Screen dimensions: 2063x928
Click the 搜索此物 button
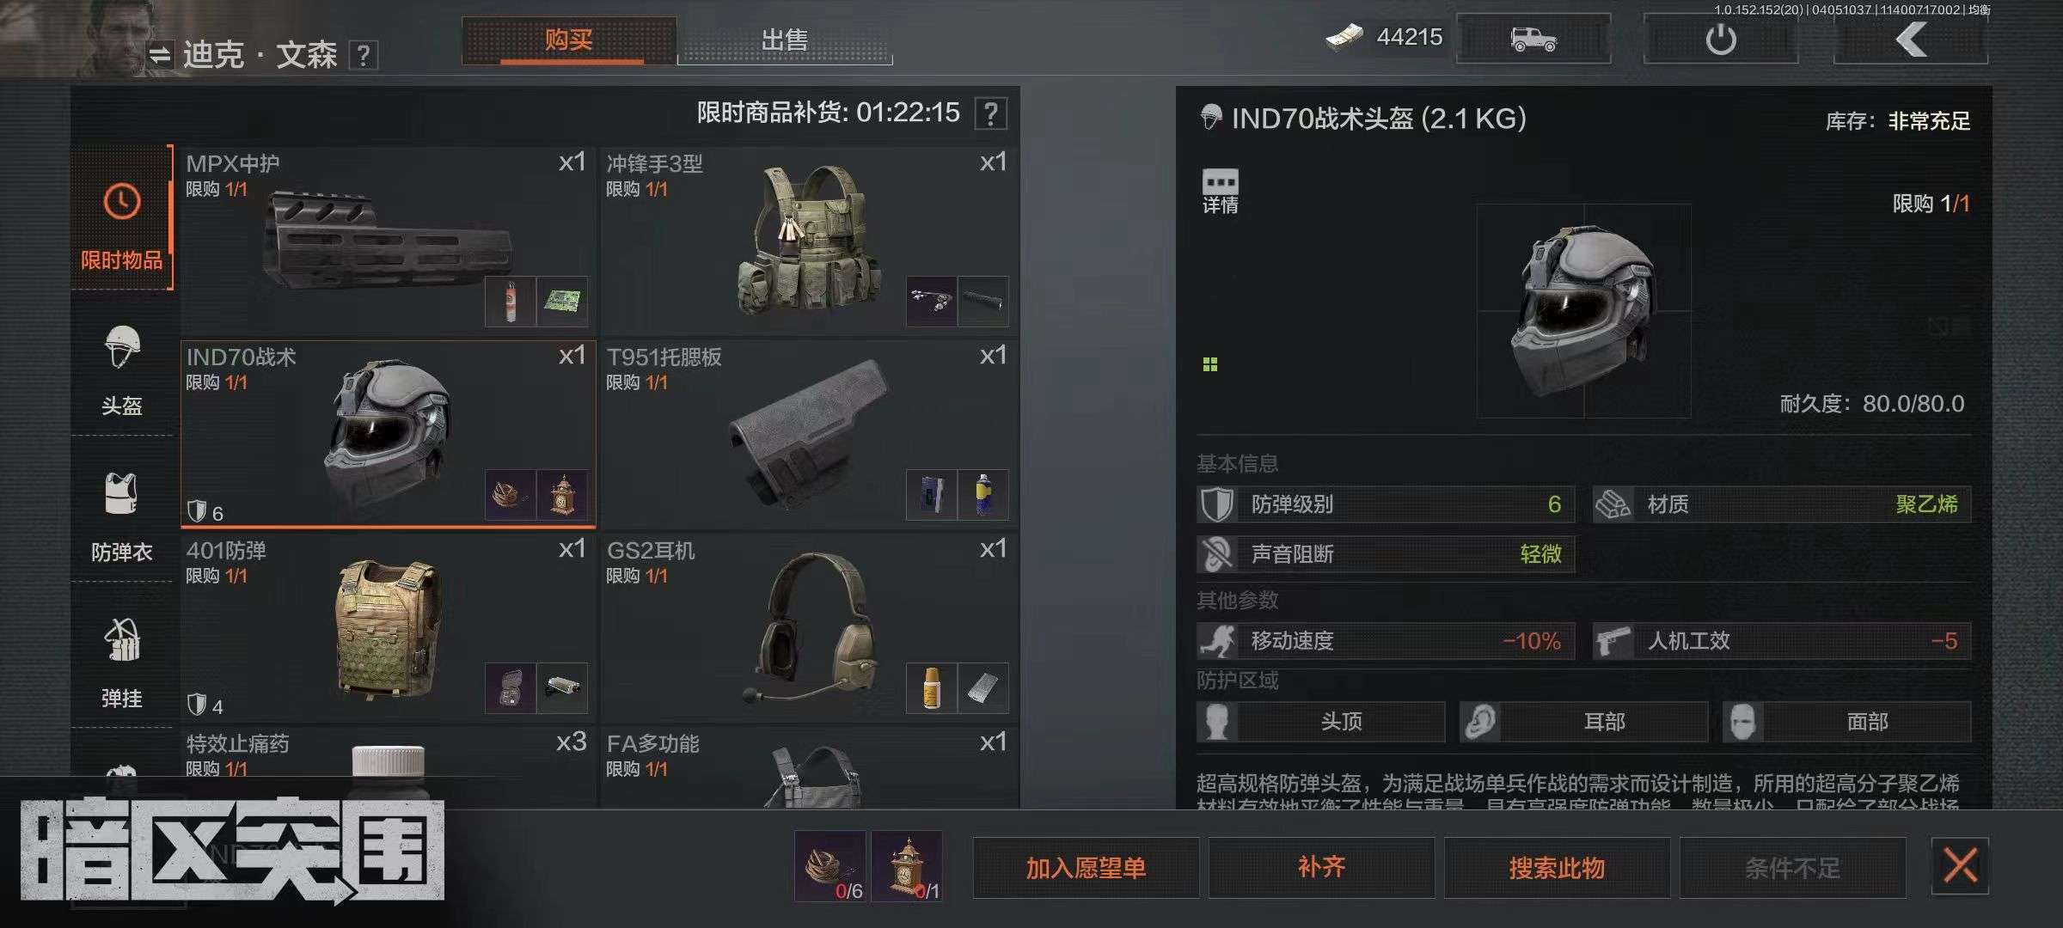[1557, 868]
